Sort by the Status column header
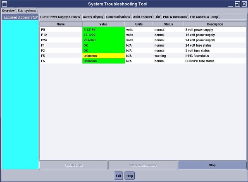Image resolution: width=248 pixels, height=182 pixels. point(168,24)
